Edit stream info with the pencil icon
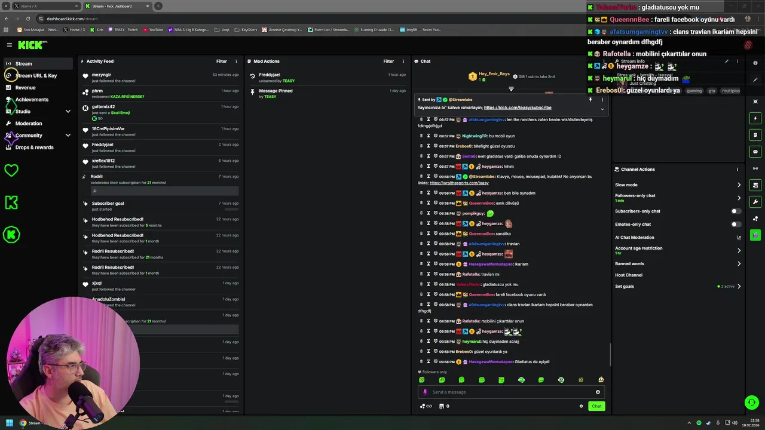765x430 pixels. [727, 61]
